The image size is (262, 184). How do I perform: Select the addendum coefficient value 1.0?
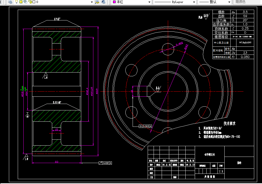click(x=245, y=24)
